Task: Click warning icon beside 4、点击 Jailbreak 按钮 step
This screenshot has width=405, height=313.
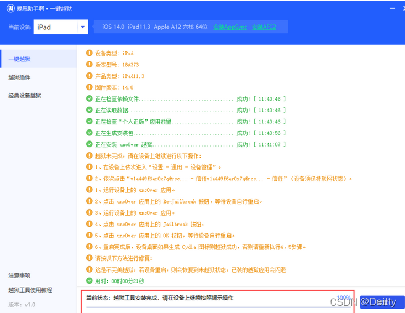Action: tap(90, 223)
